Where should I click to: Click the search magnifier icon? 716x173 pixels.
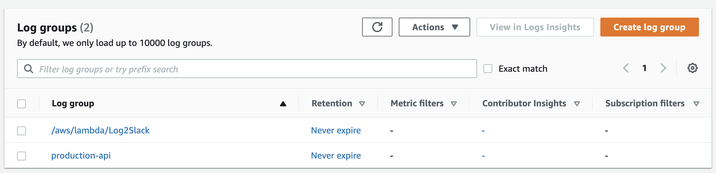click(x=28, y=69)
